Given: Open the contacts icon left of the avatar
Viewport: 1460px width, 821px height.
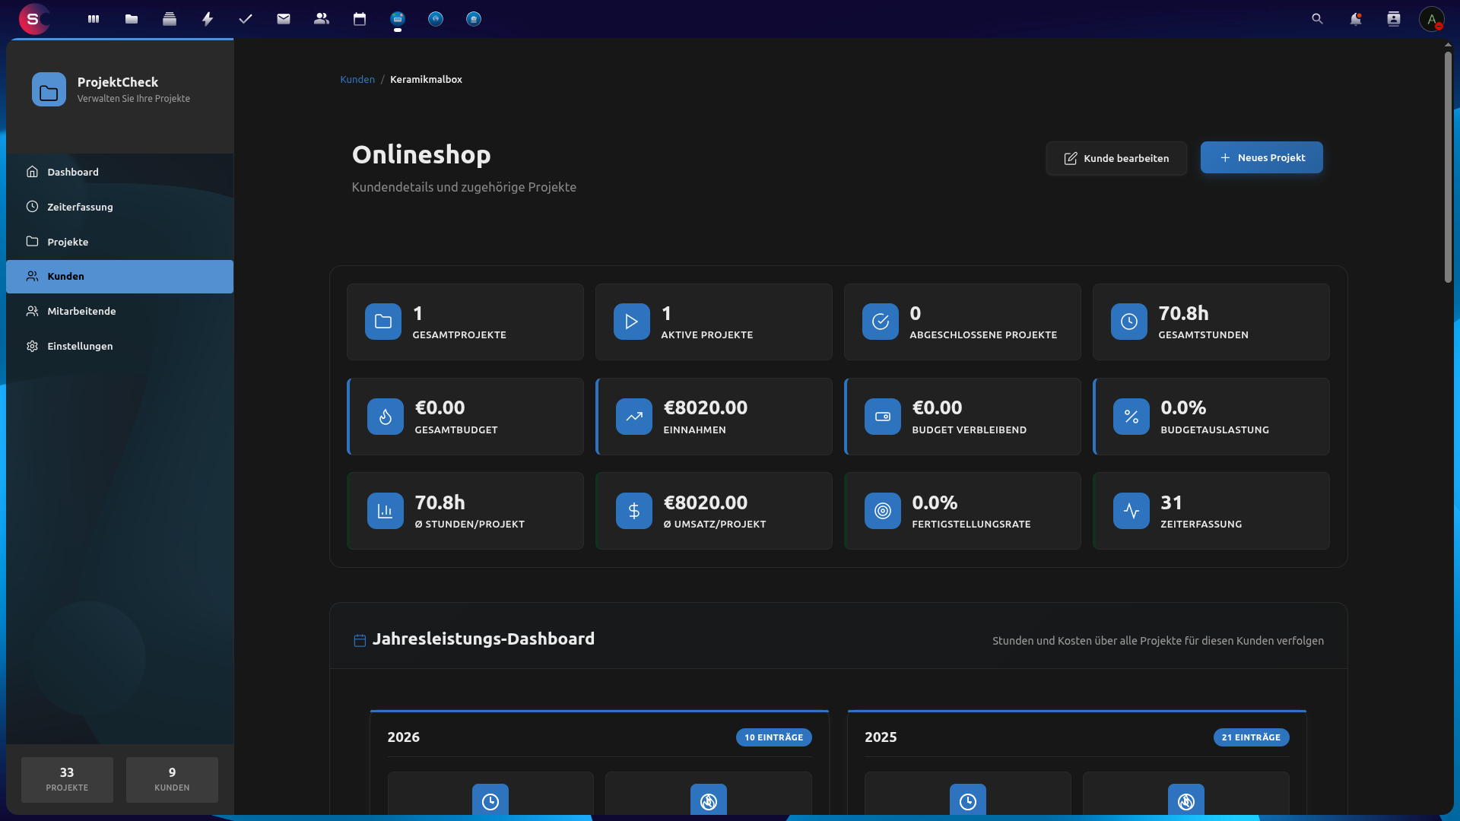Looking at the screenshot, I should coord(1394,19).
